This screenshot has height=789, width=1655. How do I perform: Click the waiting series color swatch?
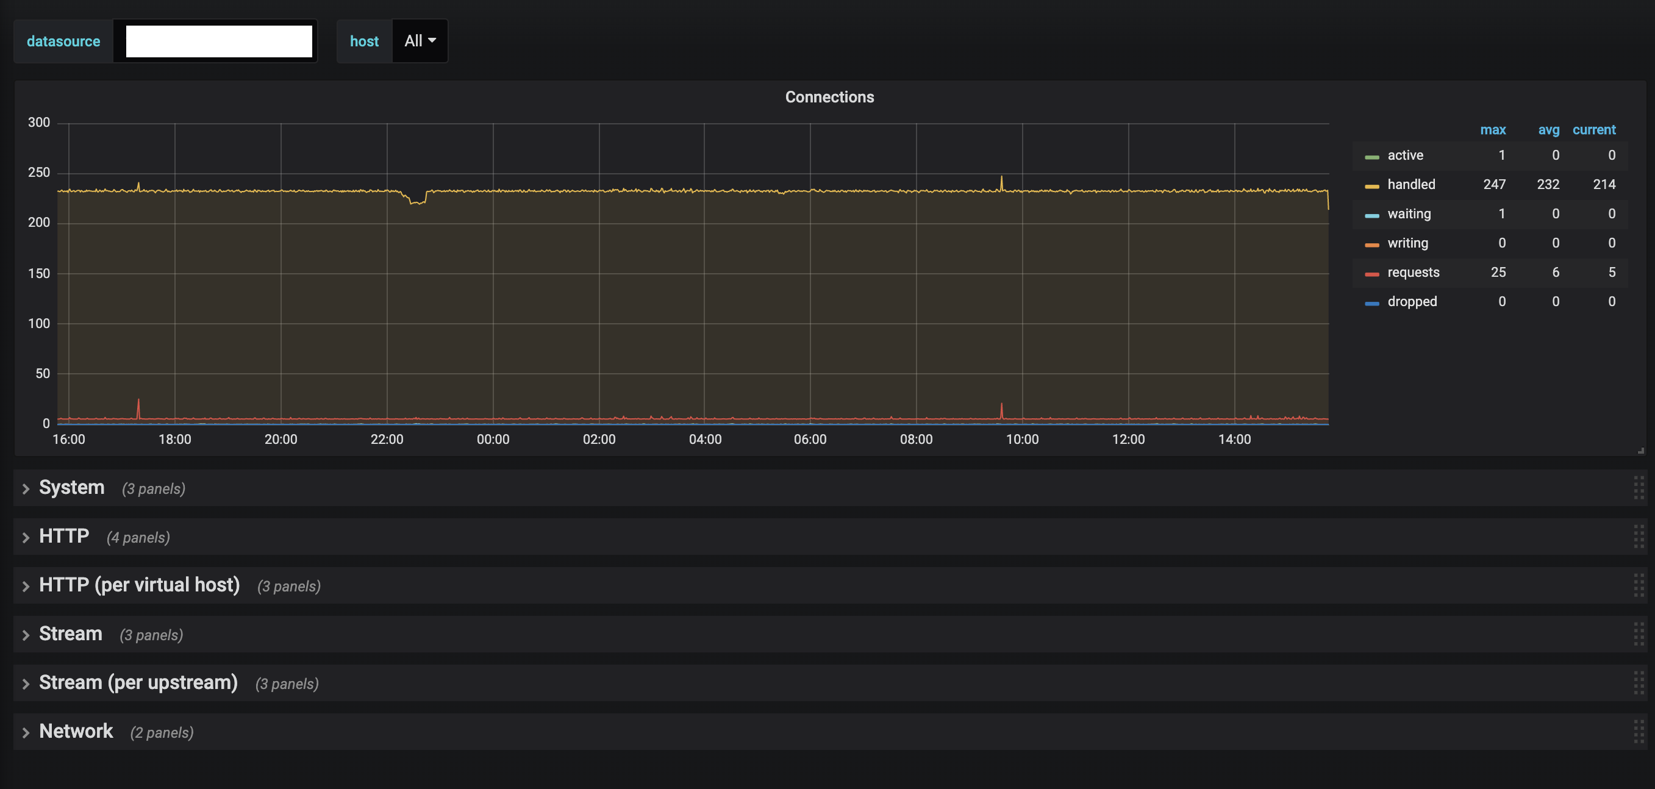click(1371, 215)
